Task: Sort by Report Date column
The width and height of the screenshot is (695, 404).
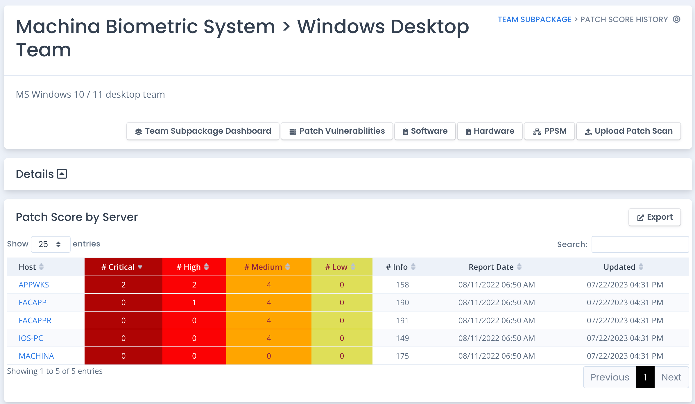Action: point(497,267)
